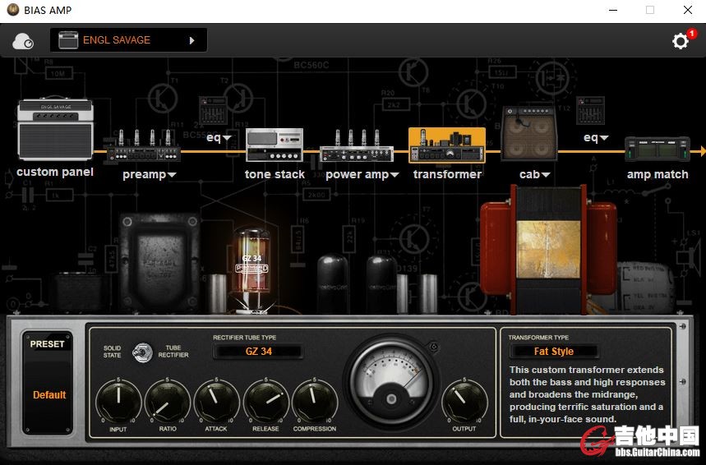Click the 'TUBE RECTIFIER' label
This screenshot has height=465, width=706.
(173, 352)
